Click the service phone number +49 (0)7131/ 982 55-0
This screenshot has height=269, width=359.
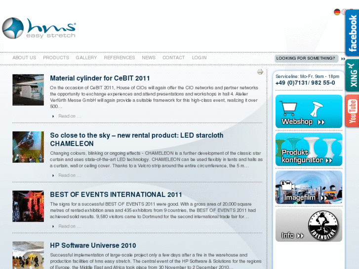click(x=305, y=83)
